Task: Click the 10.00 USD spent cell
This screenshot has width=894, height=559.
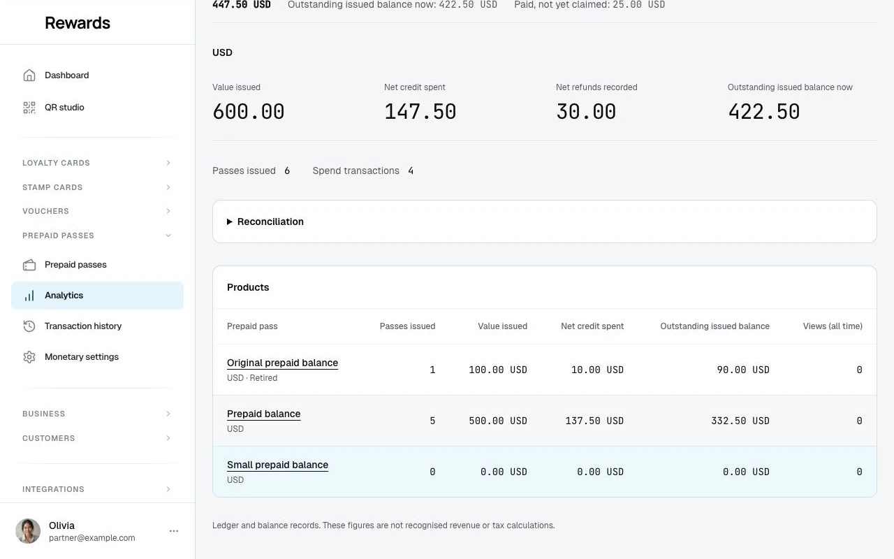Action: [x=597, y=370]
